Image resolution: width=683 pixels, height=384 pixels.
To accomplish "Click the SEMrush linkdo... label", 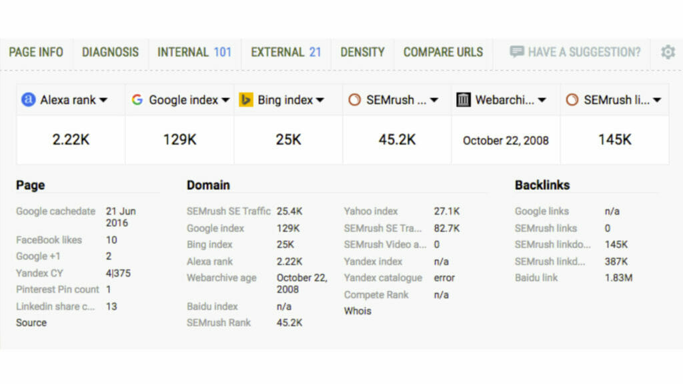I will 553,244.
